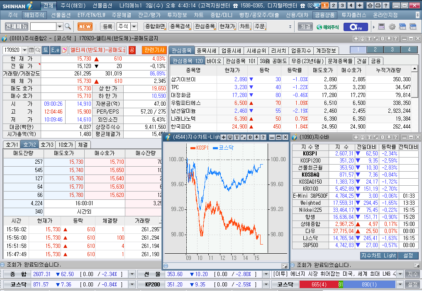Open the 차트 item in the main menu
The width and height of the screenshot is (422, 291).
[198, 15]
